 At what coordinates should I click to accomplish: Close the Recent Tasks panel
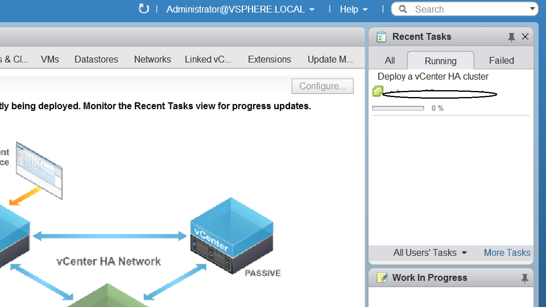(525, 37)
